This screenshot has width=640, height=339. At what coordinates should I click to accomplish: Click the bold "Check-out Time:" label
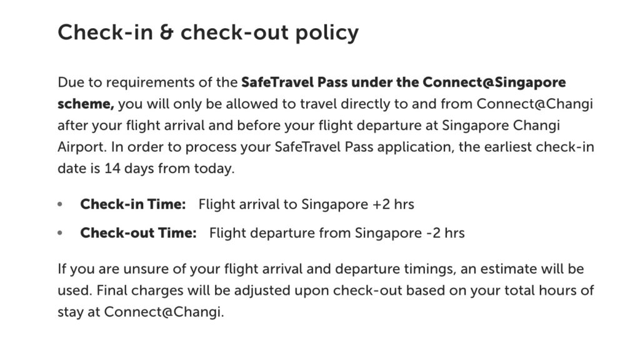pyautogui.click(x=138, y=233)
